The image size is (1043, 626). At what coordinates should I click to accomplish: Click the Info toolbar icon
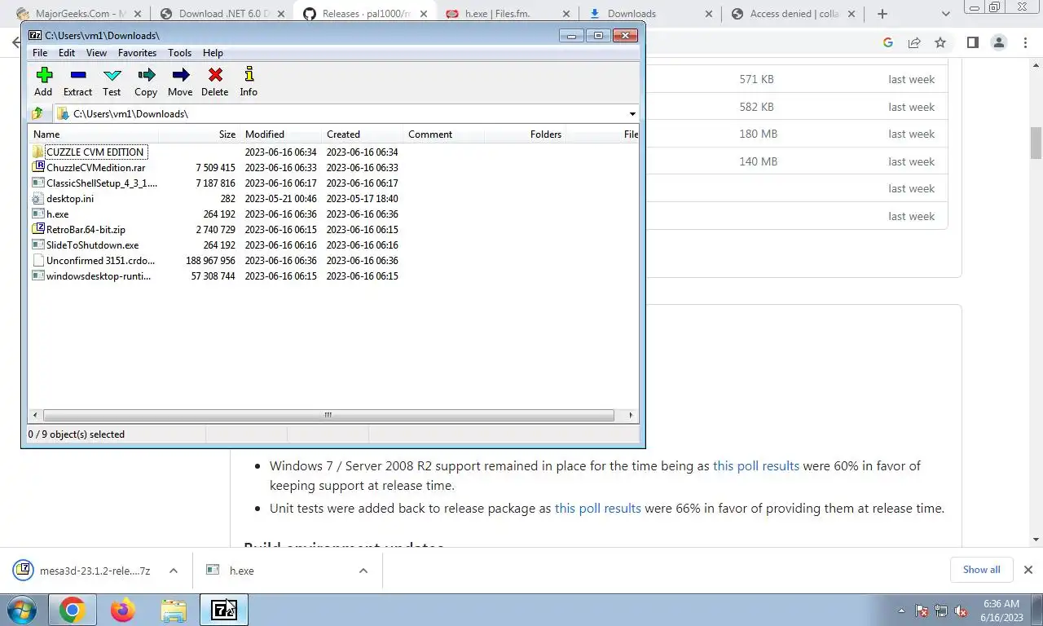[x=249, y=82]
